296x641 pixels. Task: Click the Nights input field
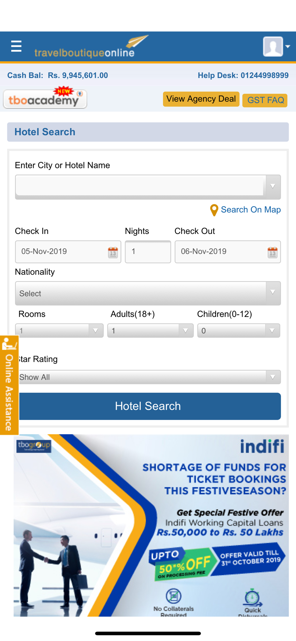148,252
